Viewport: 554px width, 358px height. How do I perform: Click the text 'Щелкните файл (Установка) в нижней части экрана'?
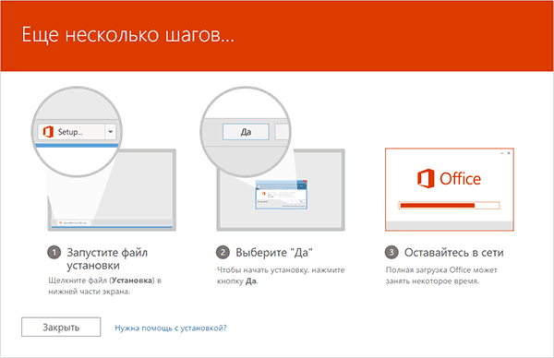click(x=104, y=286)
